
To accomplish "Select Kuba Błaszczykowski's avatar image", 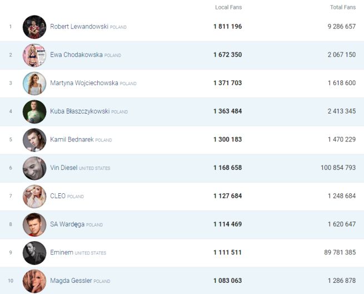I will click(x=34, y=111).
